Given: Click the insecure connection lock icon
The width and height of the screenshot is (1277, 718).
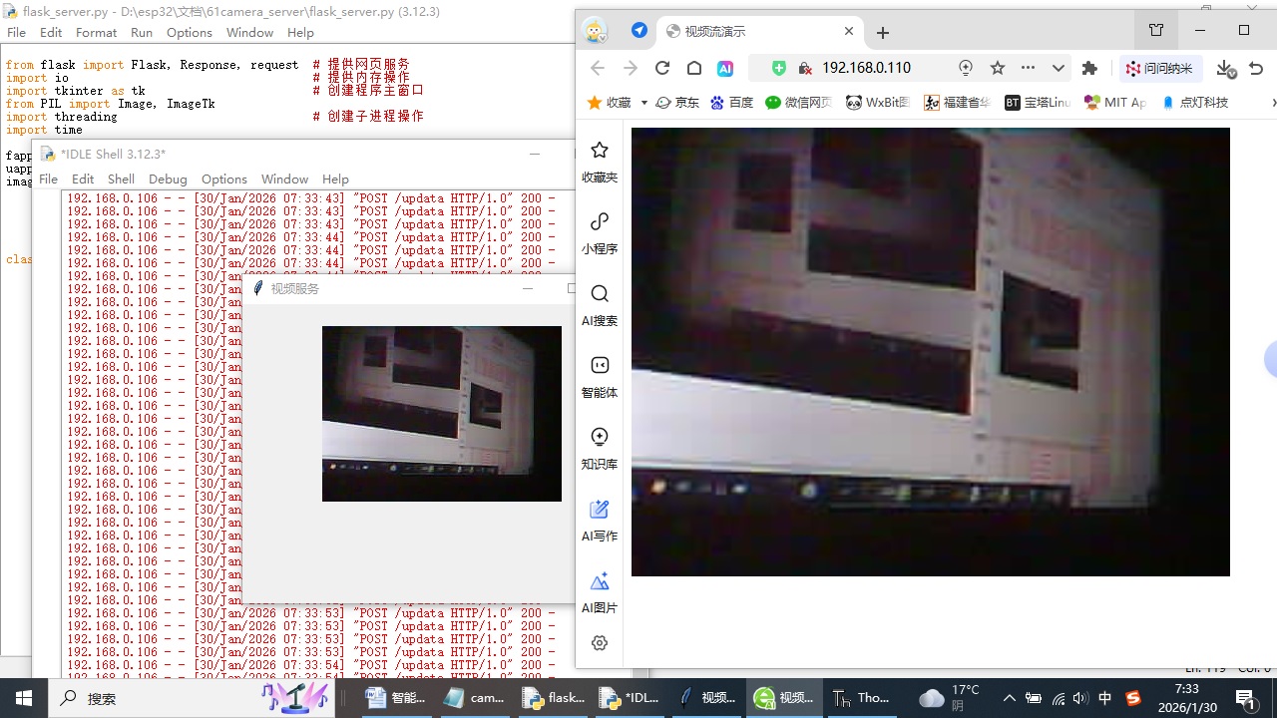Looking at the screenshot, I should click(x=805, y=68).
